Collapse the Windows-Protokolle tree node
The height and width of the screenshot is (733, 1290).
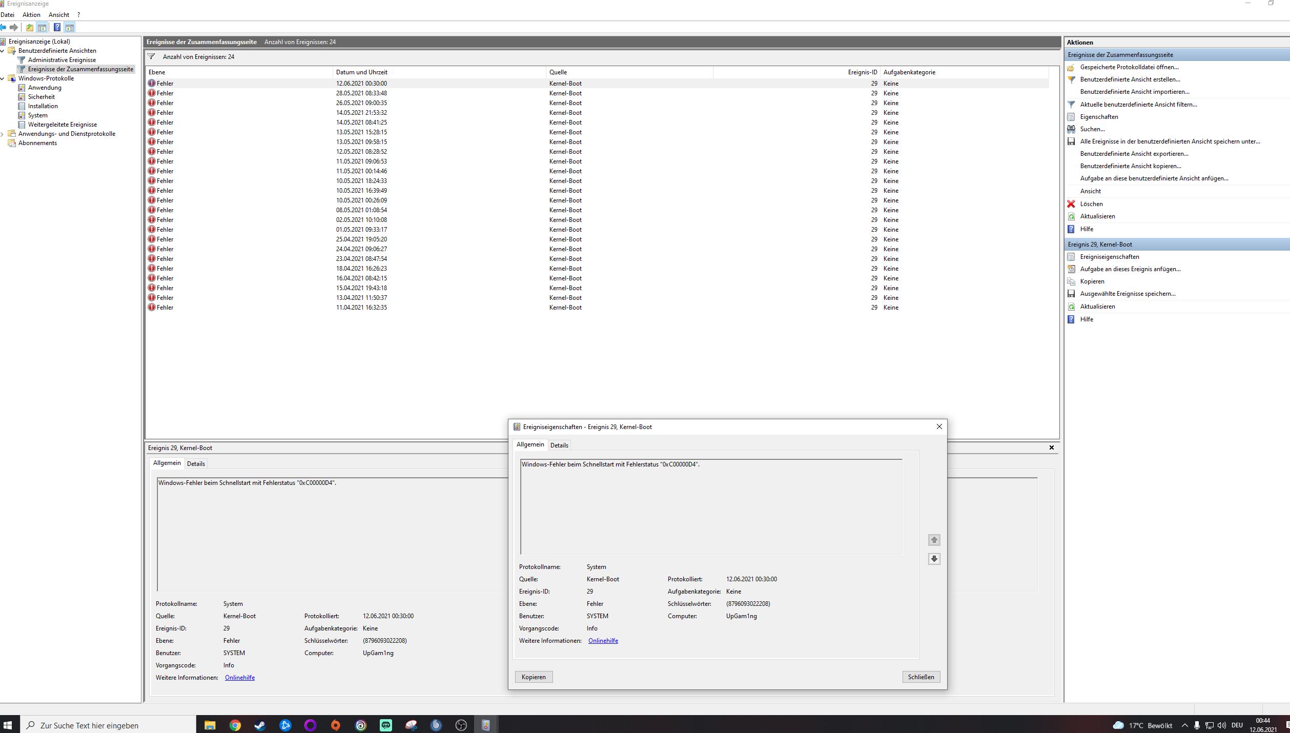[x=3, y=78]
